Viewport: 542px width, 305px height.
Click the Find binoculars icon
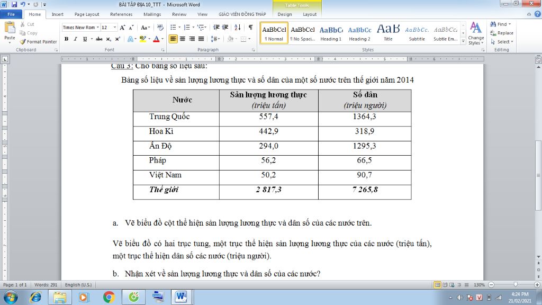pyautogui.click(x=493, y=24)
